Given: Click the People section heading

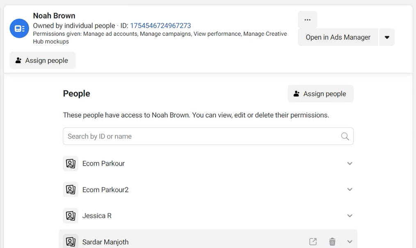Looking at the screenshot, I should [76, 93].
